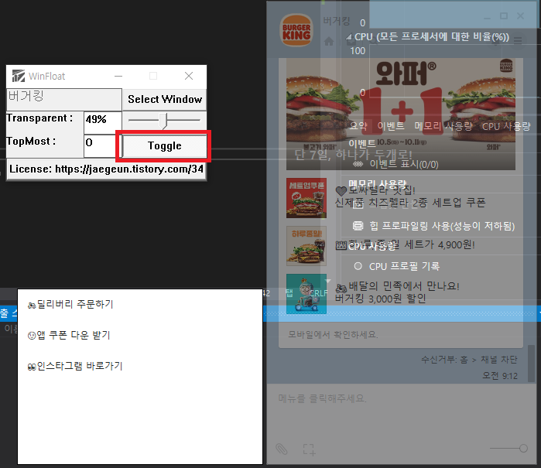Click the WinFloat app icon in title bar
Screen dimensions: 541x468
19,76
